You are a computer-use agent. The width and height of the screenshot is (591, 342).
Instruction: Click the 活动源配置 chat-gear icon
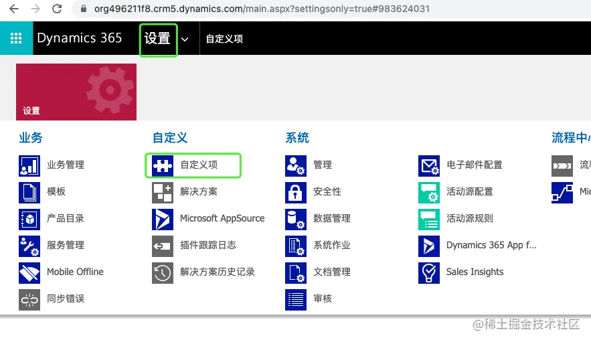(429, 192)
